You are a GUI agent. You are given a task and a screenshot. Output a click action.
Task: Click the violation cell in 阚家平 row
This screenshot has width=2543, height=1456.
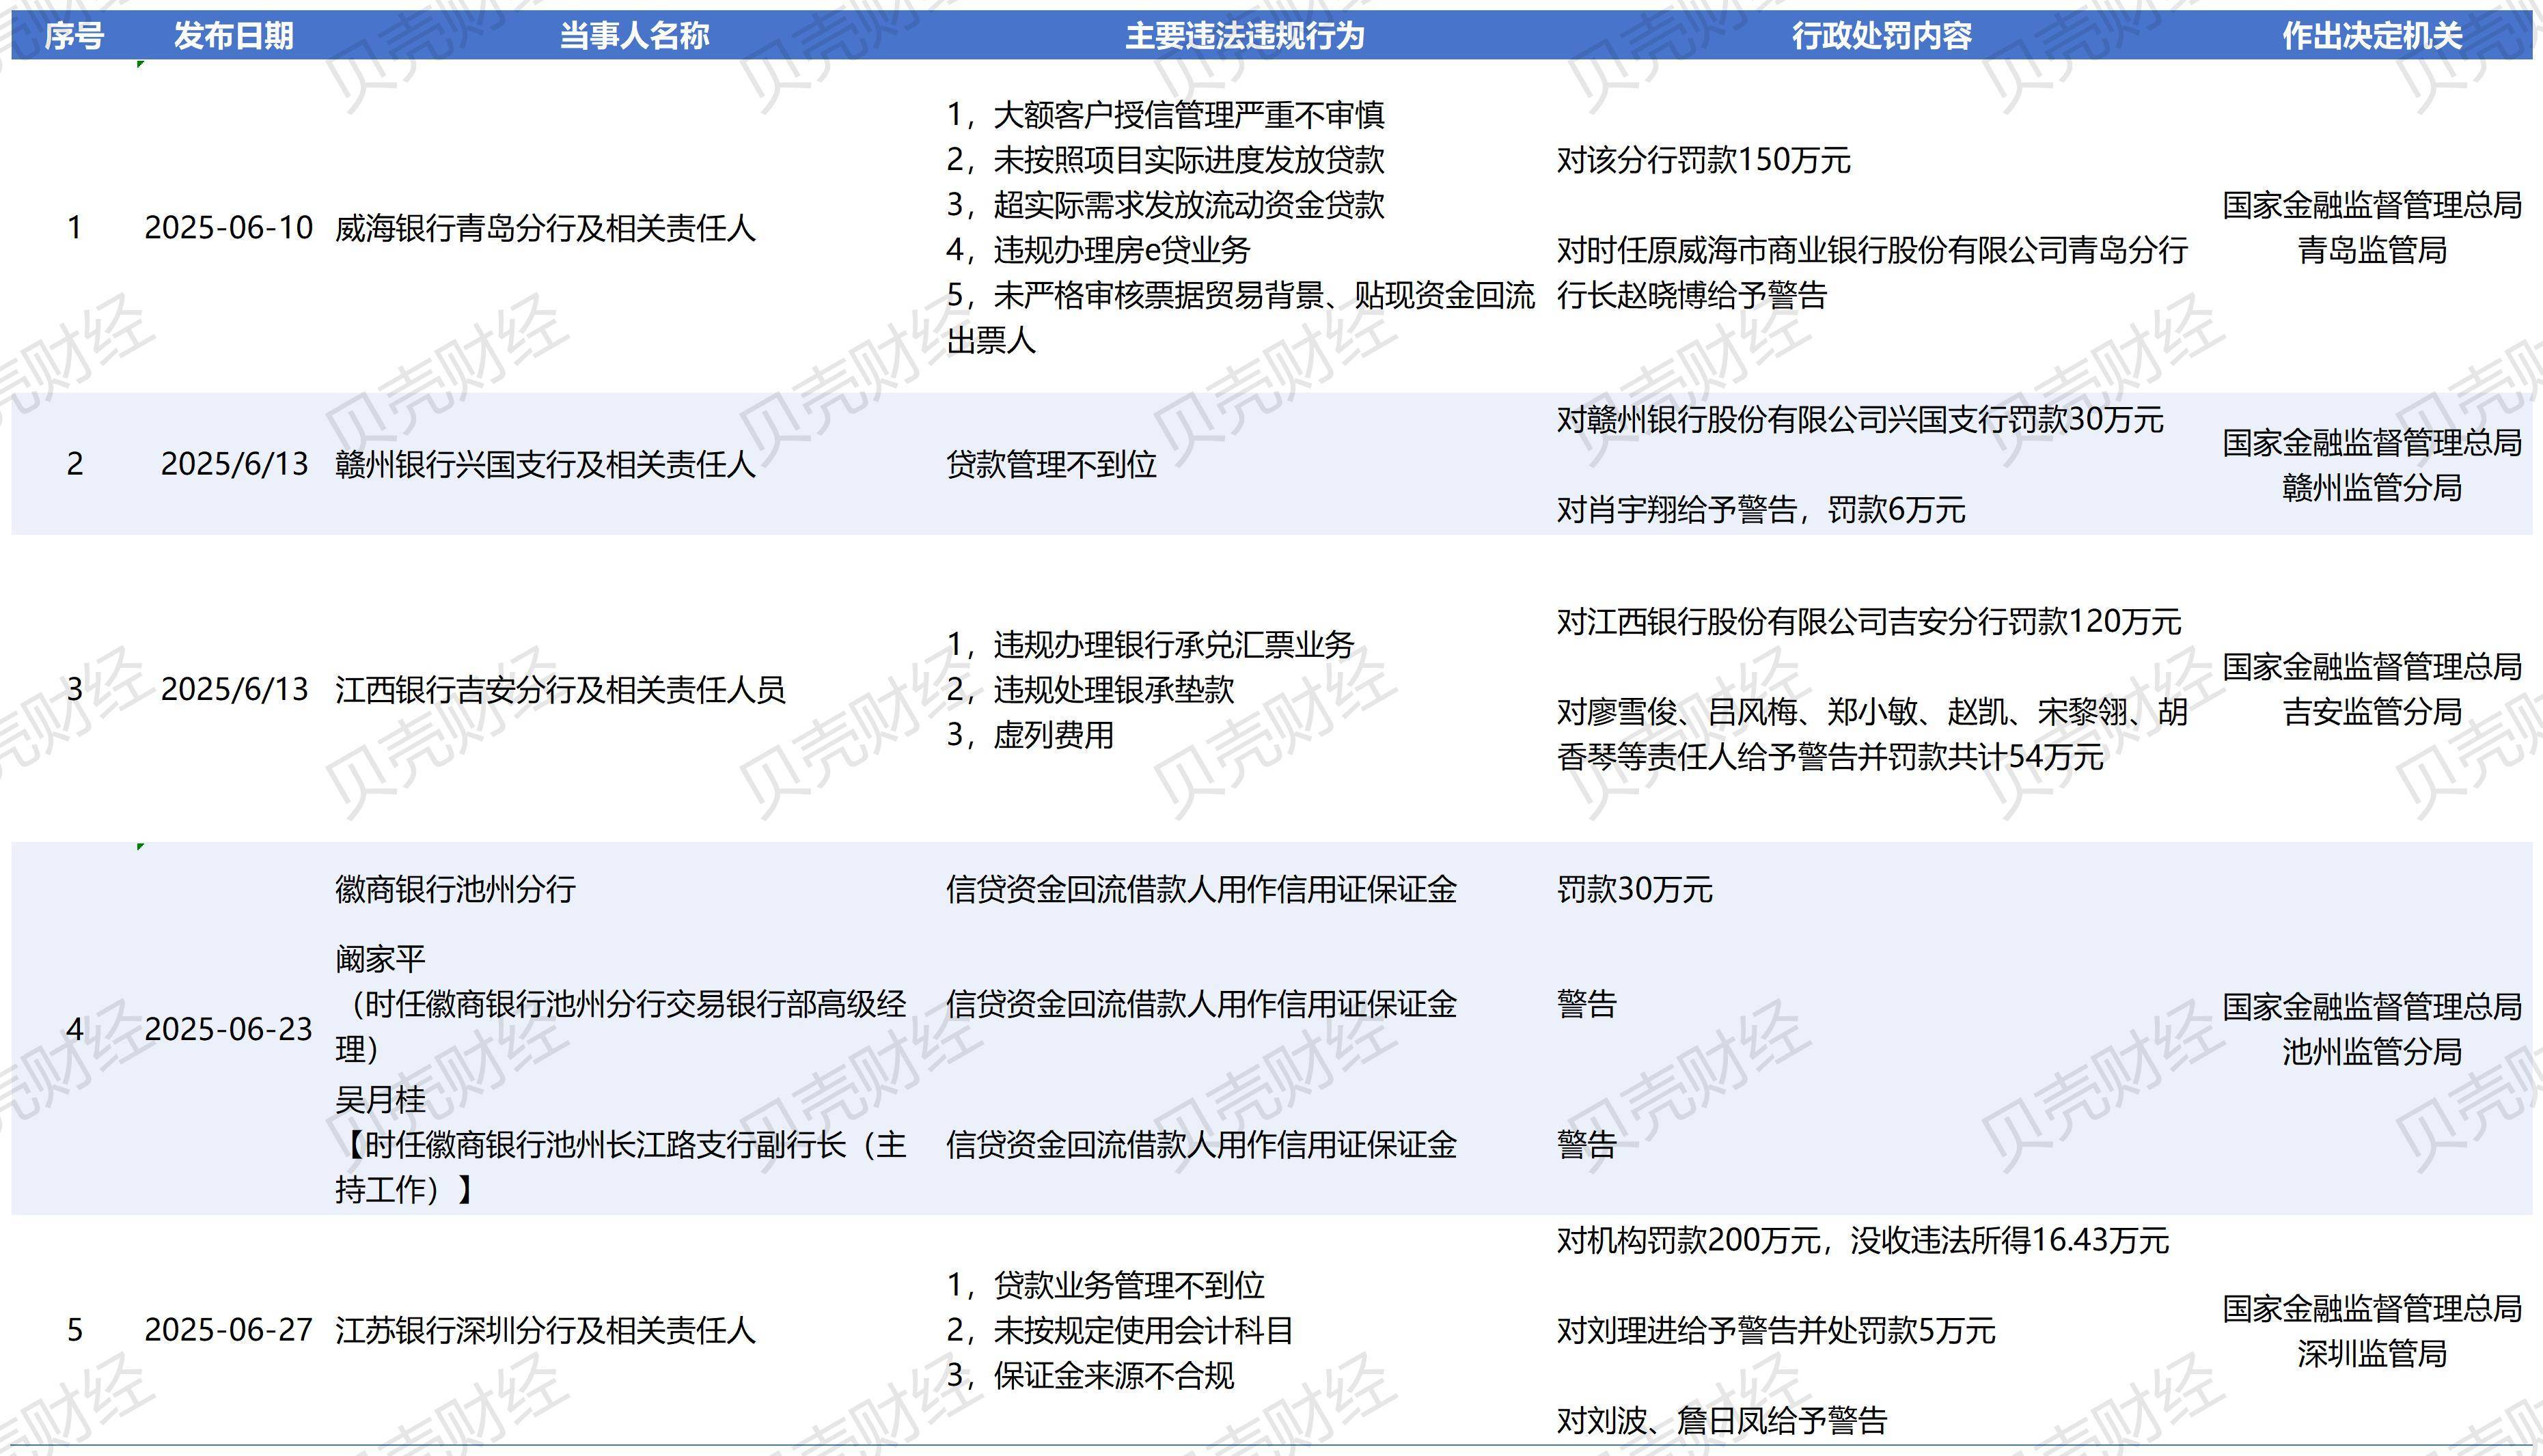click(x=1202, y=1004)
